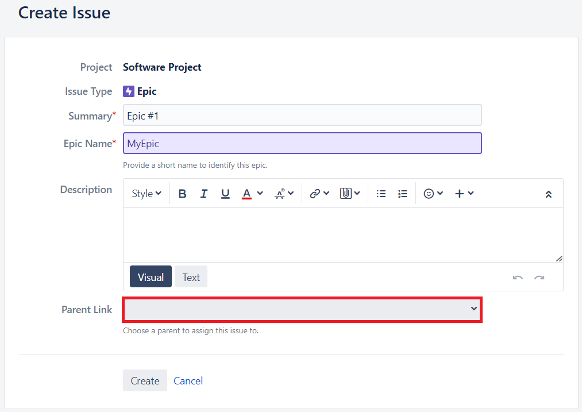Switch to the Text editor tab
Screen dimensions: 582x412
tap(191, 277)
